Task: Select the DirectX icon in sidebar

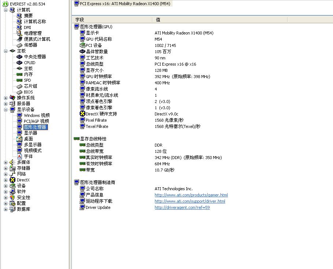Action: pos(12,180)
